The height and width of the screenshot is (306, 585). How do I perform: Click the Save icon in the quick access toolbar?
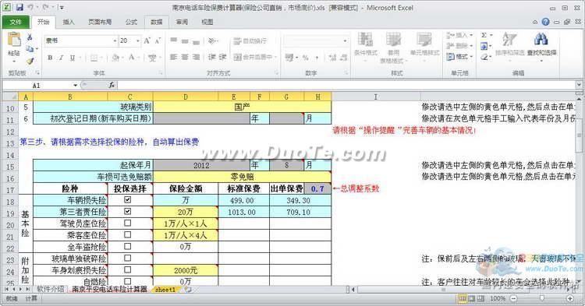[x=19, y=7]
